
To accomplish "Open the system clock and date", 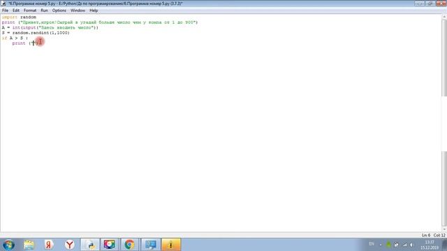I will (430, 245).
